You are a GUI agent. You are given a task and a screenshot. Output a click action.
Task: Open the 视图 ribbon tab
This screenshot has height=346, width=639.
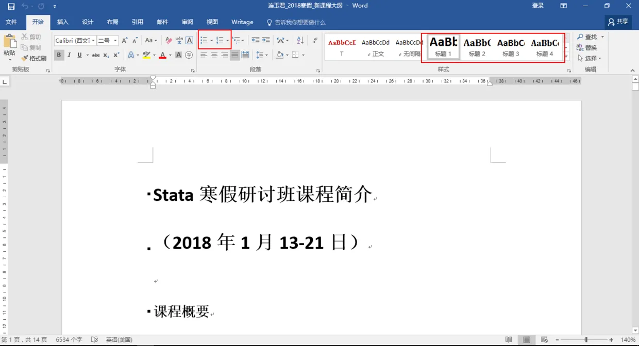pyautogui.click(x=212, y=22)
